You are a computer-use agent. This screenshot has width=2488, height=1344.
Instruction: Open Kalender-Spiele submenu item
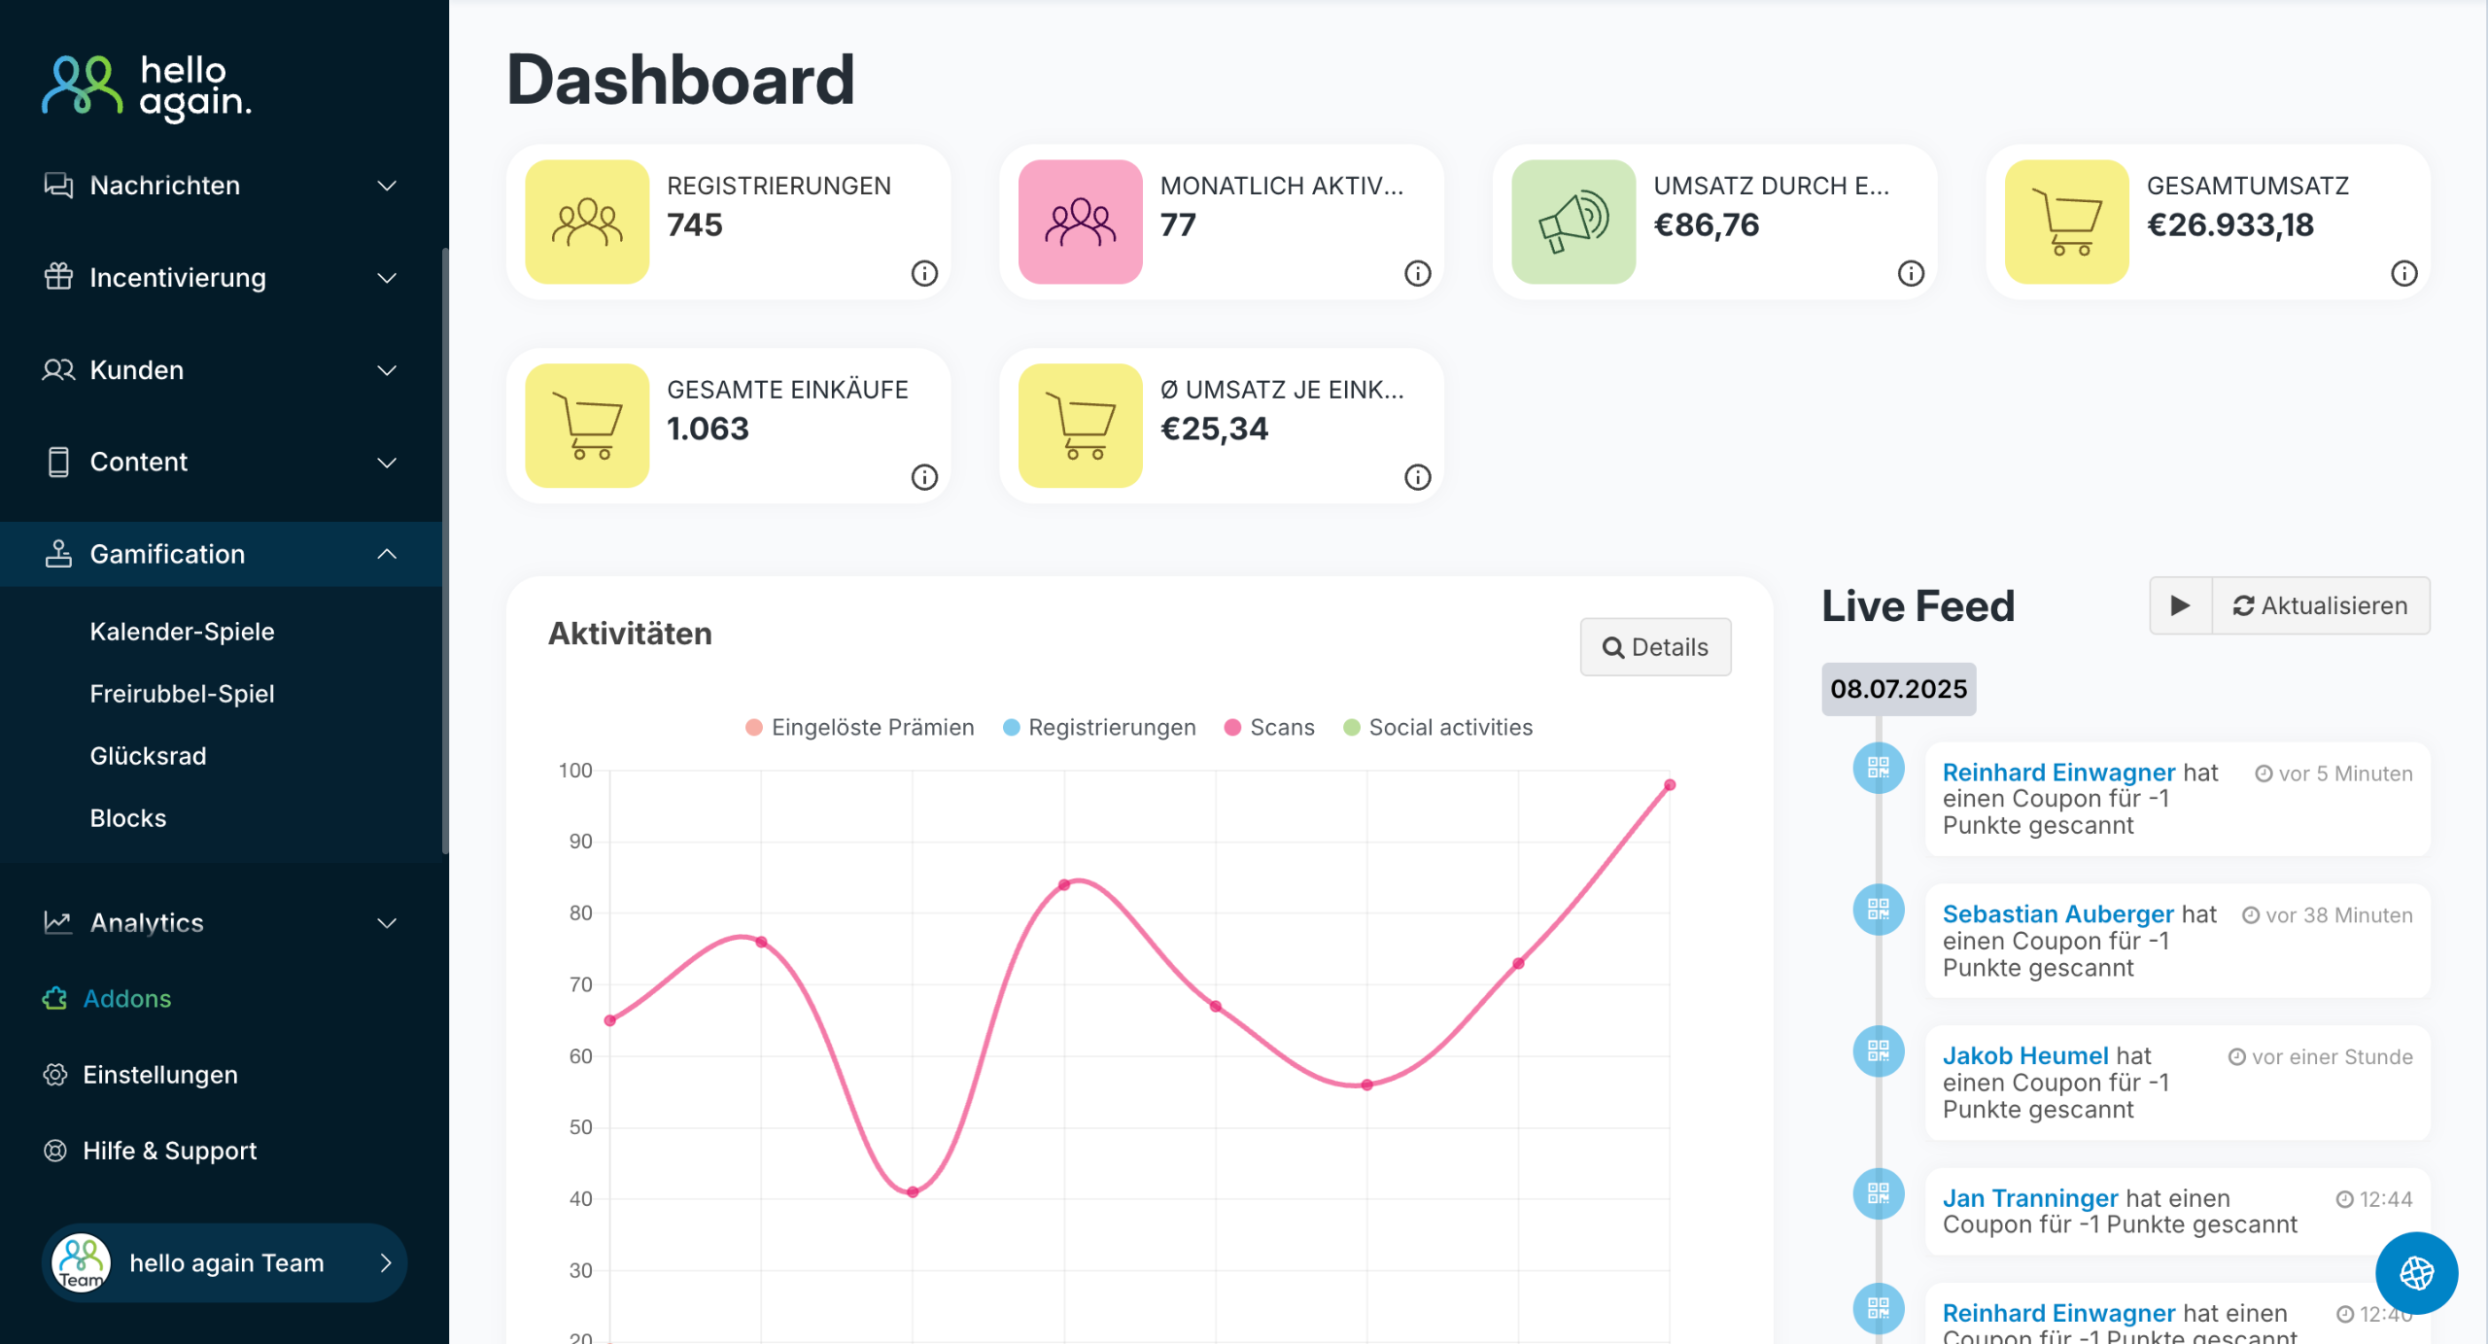[182, 631]
